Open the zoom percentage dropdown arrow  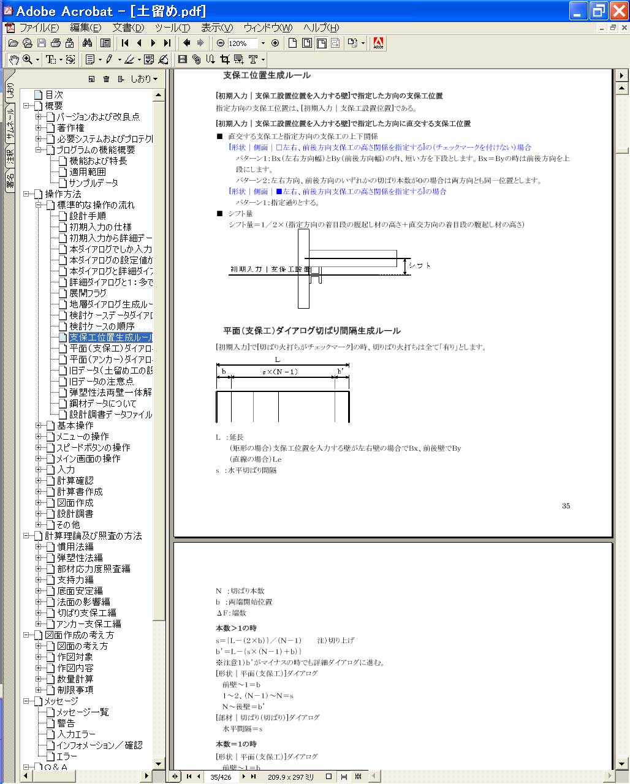[x=263, y=43]
